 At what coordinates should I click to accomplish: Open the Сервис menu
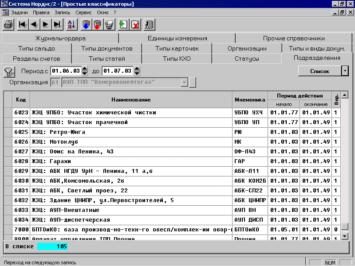point(83,12)
